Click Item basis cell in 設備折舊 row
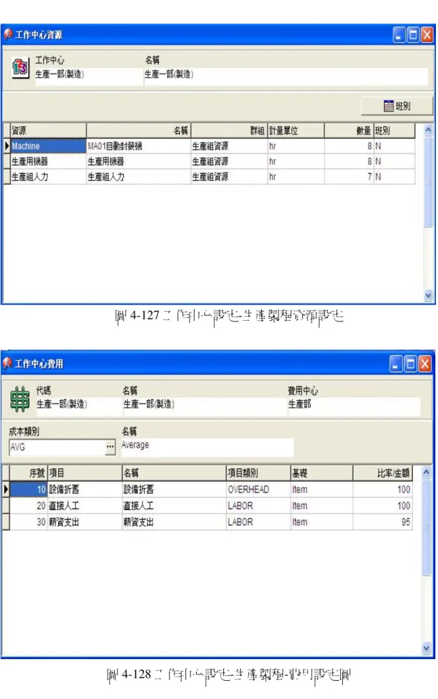Image resolution: width=438 pixels, height=699 pixels. tap(321, 490)
